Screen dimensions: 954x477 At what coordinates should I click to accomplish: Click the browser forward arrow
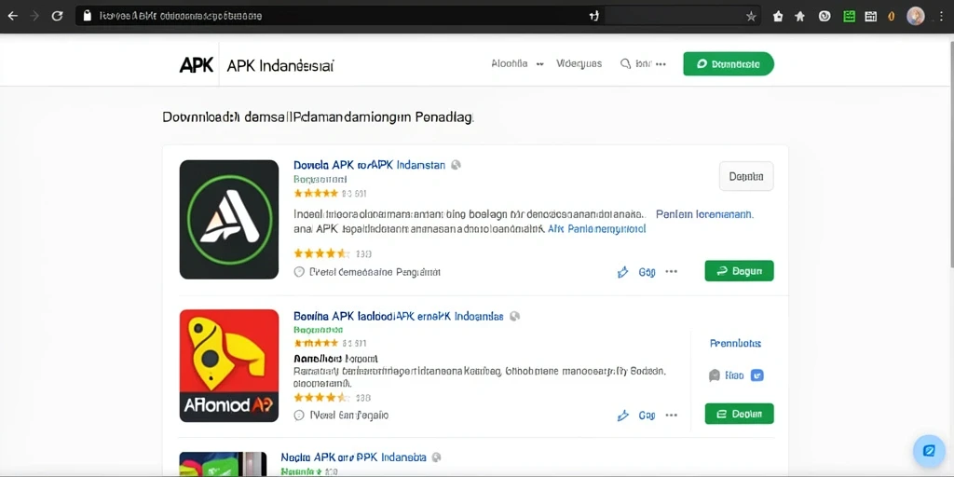(34, 16)
